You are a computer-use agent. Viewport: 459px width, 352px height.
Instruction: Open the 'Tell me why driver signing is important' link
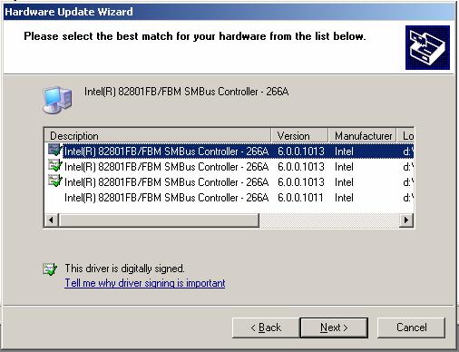(145, 283)
